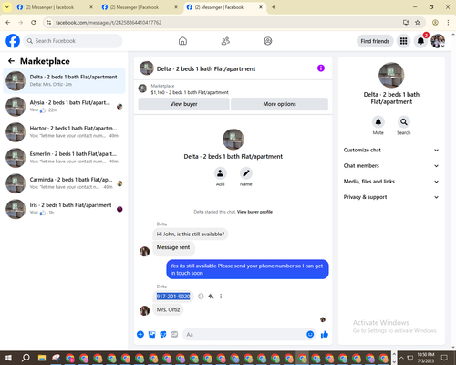Image resolution: width=456 pixels, height=365 pixels.
Task: Open more options for phone number message
Action: point(221,297)
